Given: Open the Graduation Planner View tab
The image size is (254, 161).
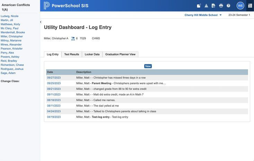Looking at the screenshot, I should [x=120, y=54].
